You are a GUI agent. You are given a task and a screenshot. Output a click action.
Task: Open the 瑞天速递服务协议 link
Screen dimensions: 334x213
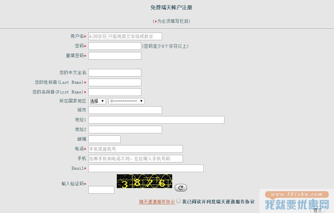157,202
